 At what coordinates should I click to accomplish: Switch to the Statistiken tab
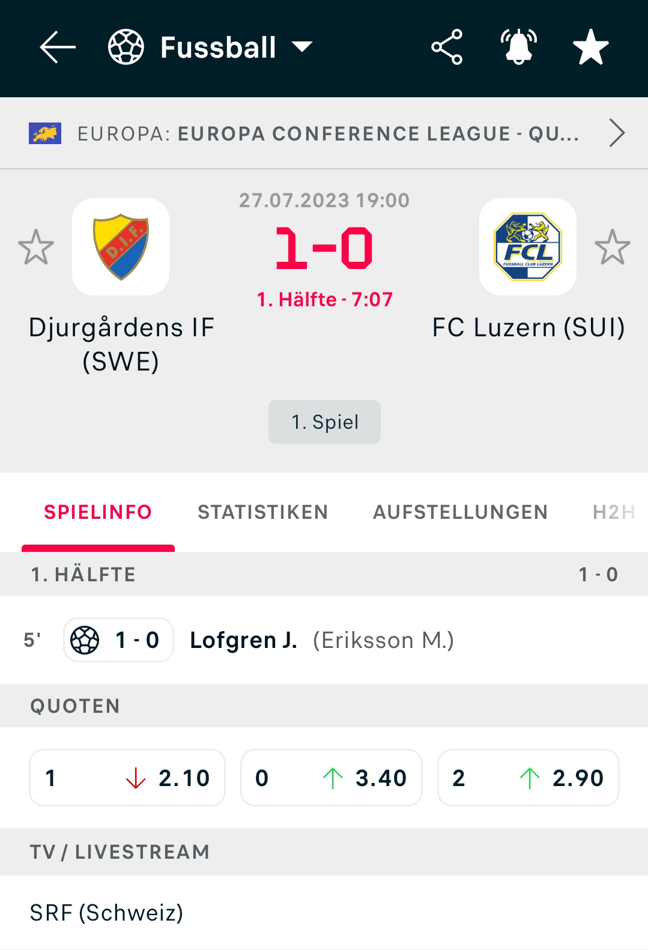click(x=262, y=512)
